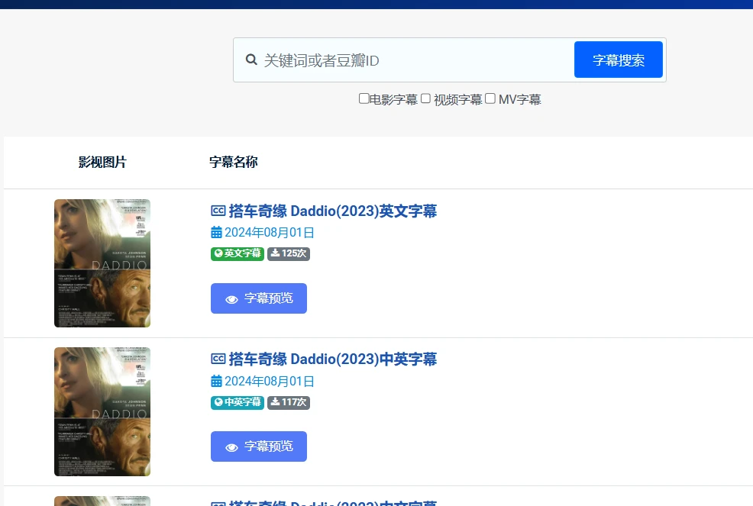Viewport: 753px width, 506px height.
Task: Preview subtitles for Daddio 英文字幕 entry
Action: pos(258,298)
